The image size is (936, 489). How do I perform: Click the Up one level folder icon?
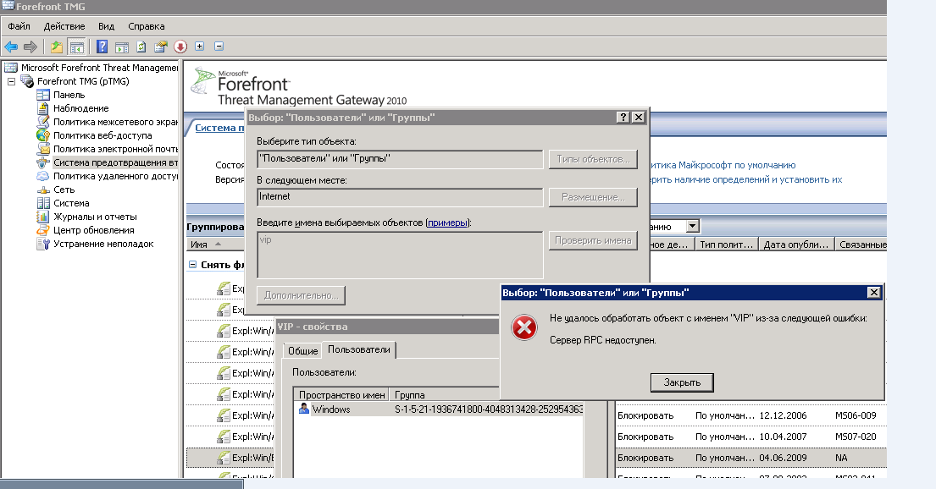point(56,47)
